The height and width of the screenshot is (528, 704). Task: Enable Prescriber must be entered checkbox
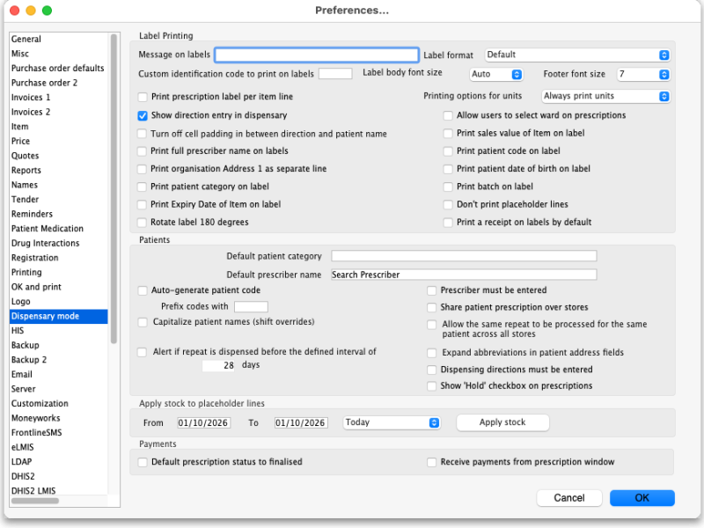pyautogui.click(x=431, y=290)
